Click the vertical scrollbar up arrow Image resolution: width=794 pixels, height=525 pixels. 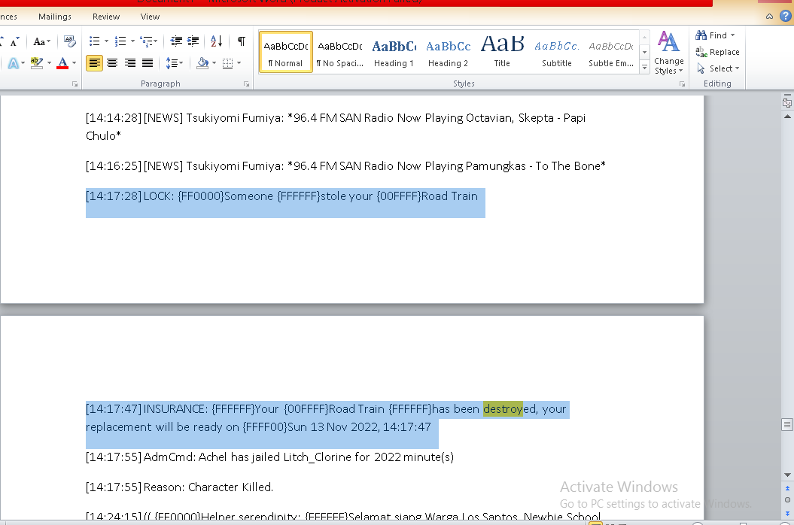click(x=787, y=117)
